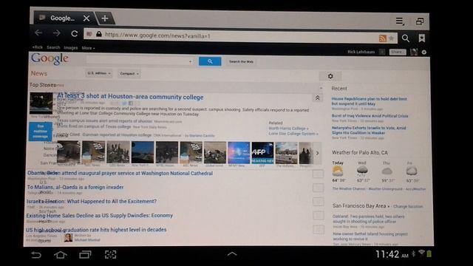473x266 pixels.
Task: Open Images in Google bar
Action: (x=71, y=48)
